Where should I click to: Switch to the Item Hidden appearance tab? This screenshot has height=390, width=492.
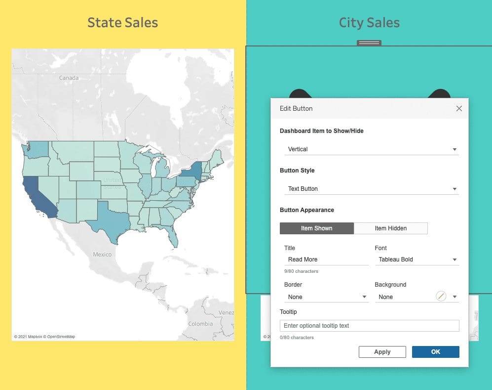click(390, 228)
